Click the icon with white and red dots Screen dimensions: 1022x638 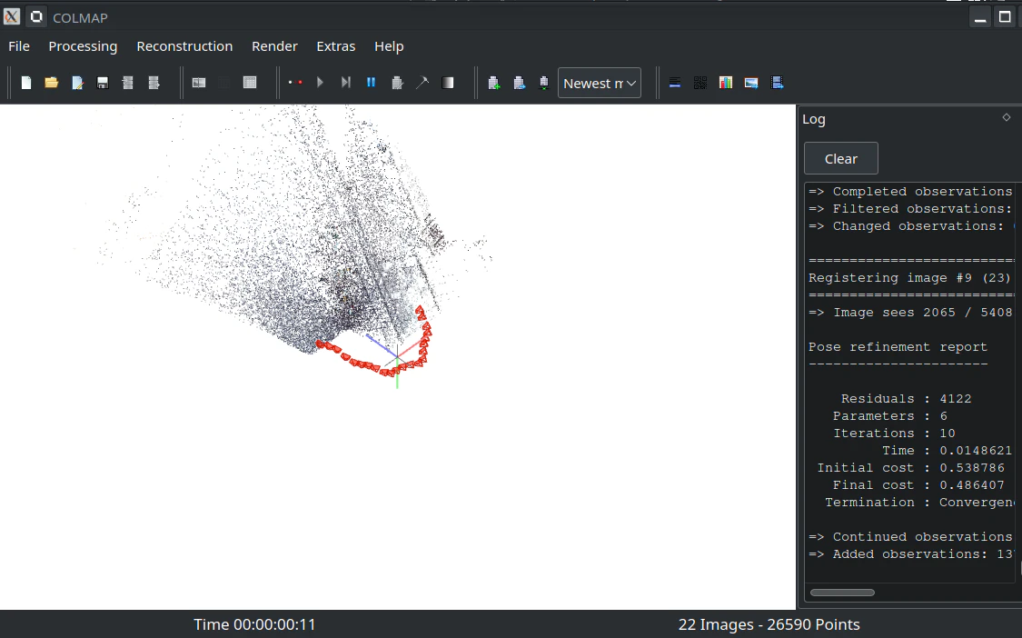[x=295, y=83]
